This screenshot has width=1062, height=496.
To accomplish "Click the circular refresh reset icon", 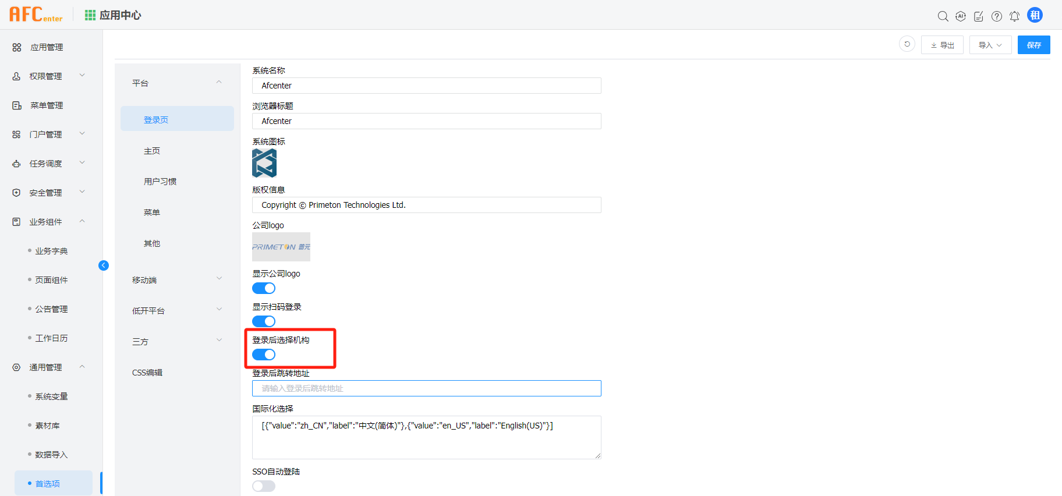I will tap(907, 44).
